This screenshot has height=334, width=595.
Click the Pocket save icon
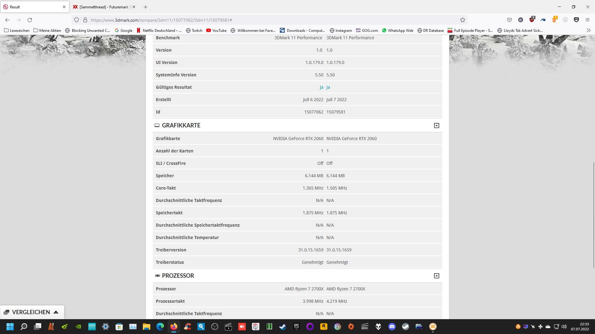pyautogui.click(x=509, y=20)
